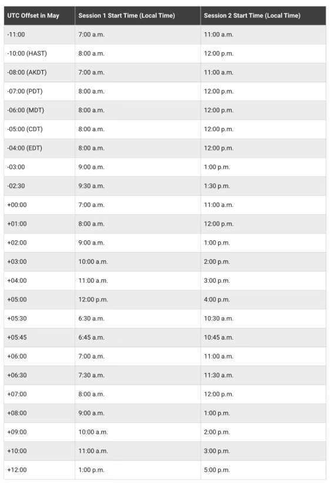The width and height of the screenshot is (331, 483).
Task: Select the -05:00 (CDT) offset cell
Action: pyautogui.click(x=39, y=129)
